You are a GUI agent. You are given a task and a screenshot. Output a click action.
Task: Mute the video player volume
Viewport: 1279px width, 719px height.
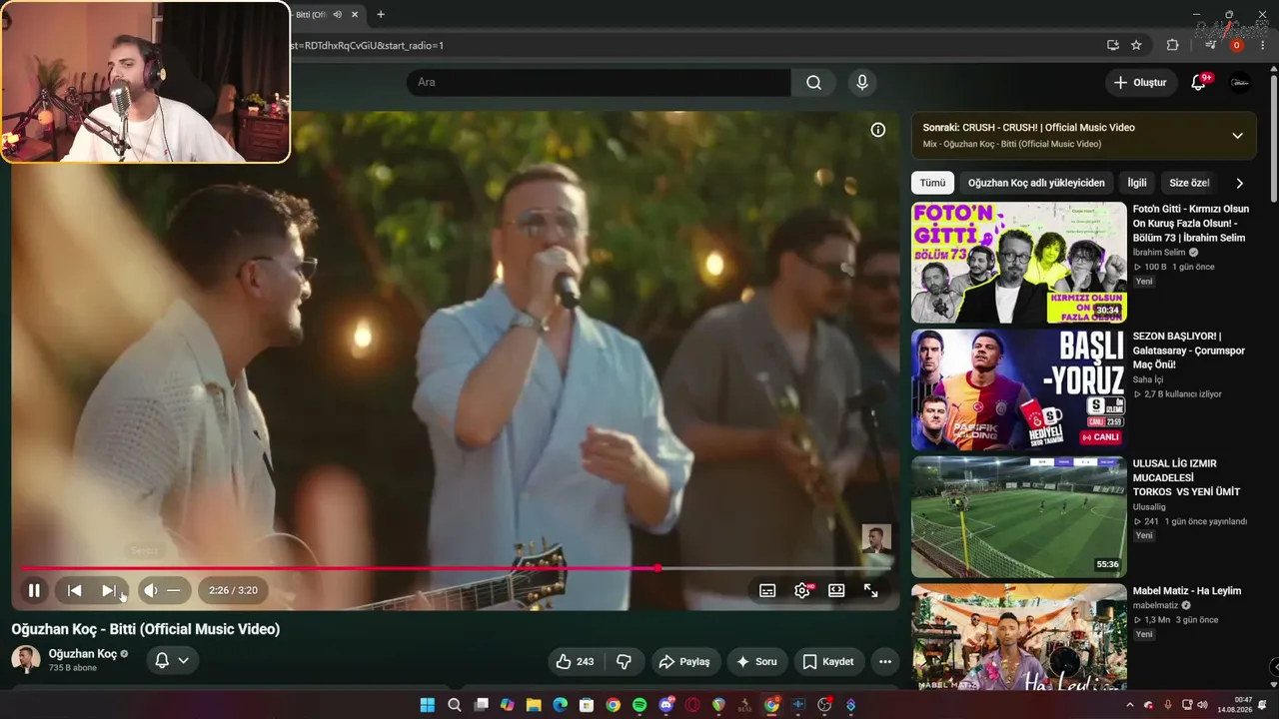pos(151,590)
